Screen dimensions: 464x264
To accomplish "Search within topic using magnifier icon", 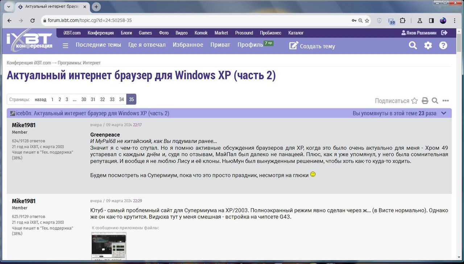I will (435, 101).
